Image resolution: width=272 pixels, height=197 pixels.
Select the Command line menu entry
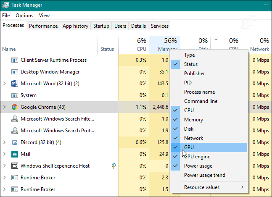point(209,101)
